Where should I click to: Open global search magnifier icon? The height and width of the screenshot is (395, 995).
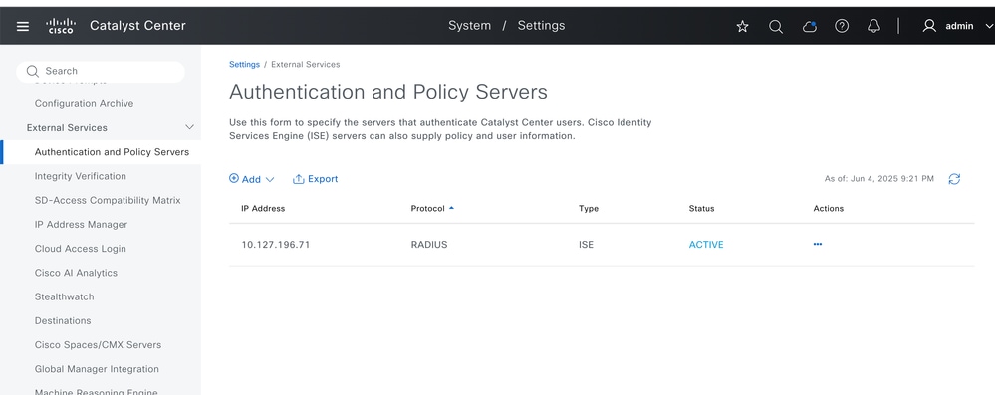(x=776, y=26)
